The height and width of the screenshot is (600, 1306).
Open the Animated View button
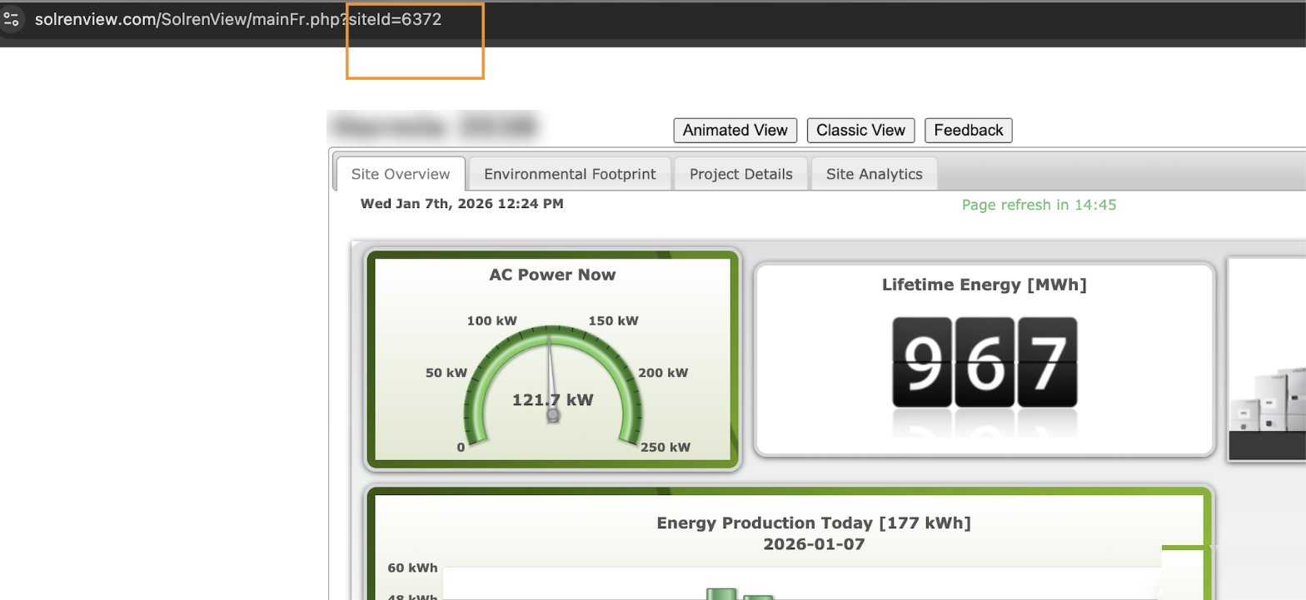pyautogui.click(x=735, y=131)
